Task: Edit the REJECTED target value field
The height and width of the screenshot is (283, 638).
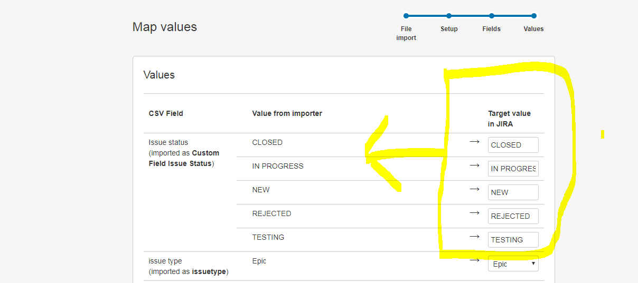Action: 513,216
